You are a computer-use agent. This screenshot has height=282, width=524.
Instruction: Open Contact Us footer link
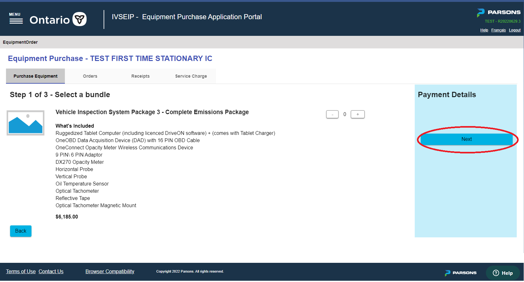51,271
